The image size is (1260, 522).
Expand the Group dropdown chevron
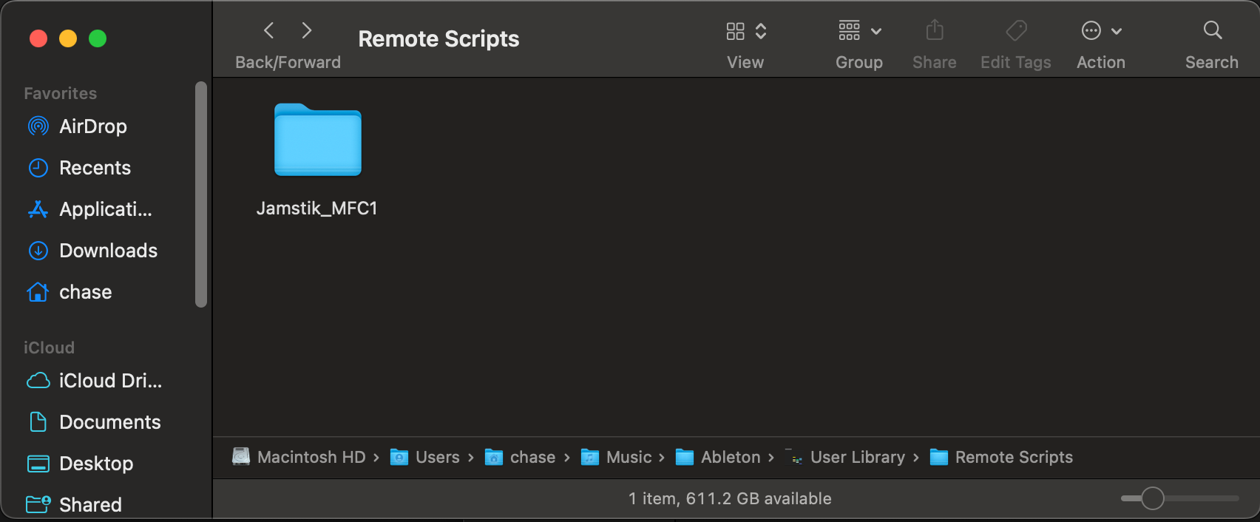[876, 31]
